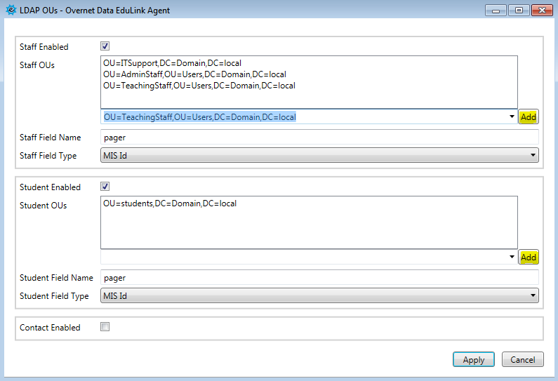Close the LDAP OUs window

(542, 11)
